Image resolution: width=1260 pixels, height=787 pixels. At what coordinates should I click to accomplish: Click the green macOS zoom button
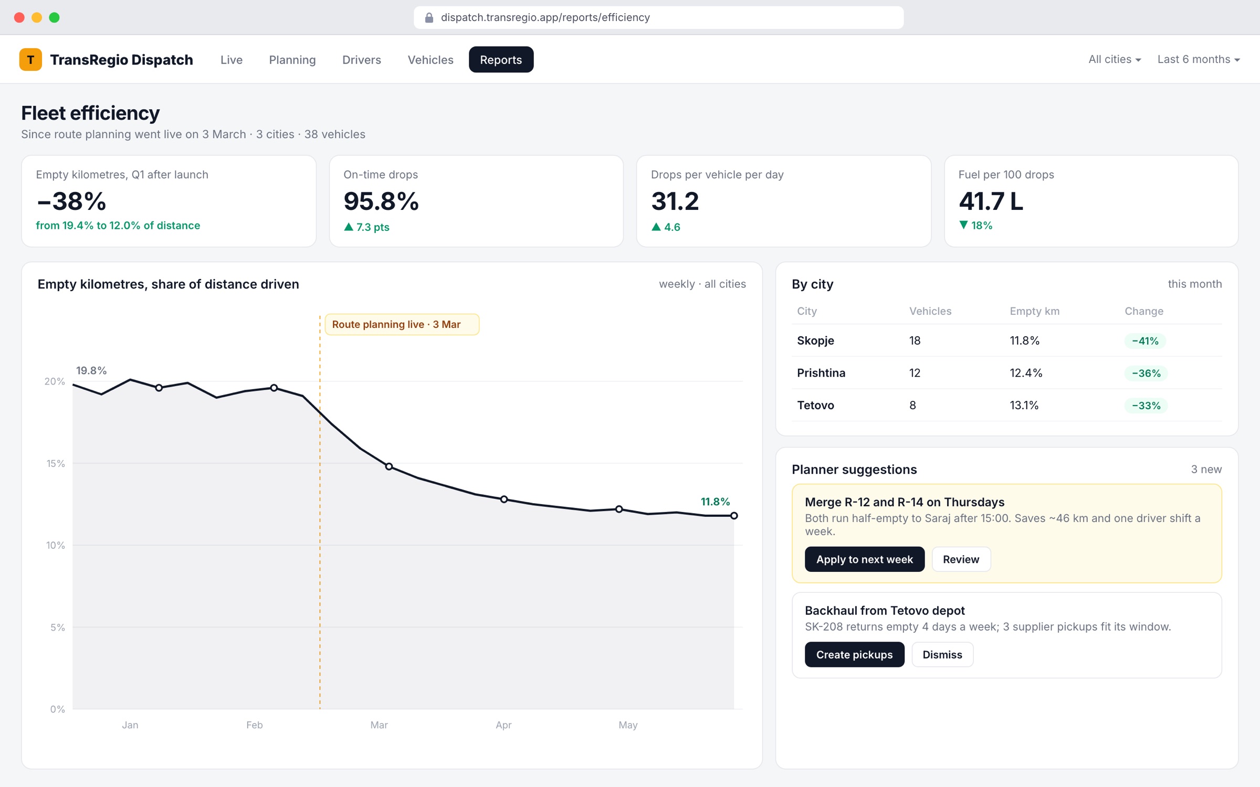click(54, 17)
